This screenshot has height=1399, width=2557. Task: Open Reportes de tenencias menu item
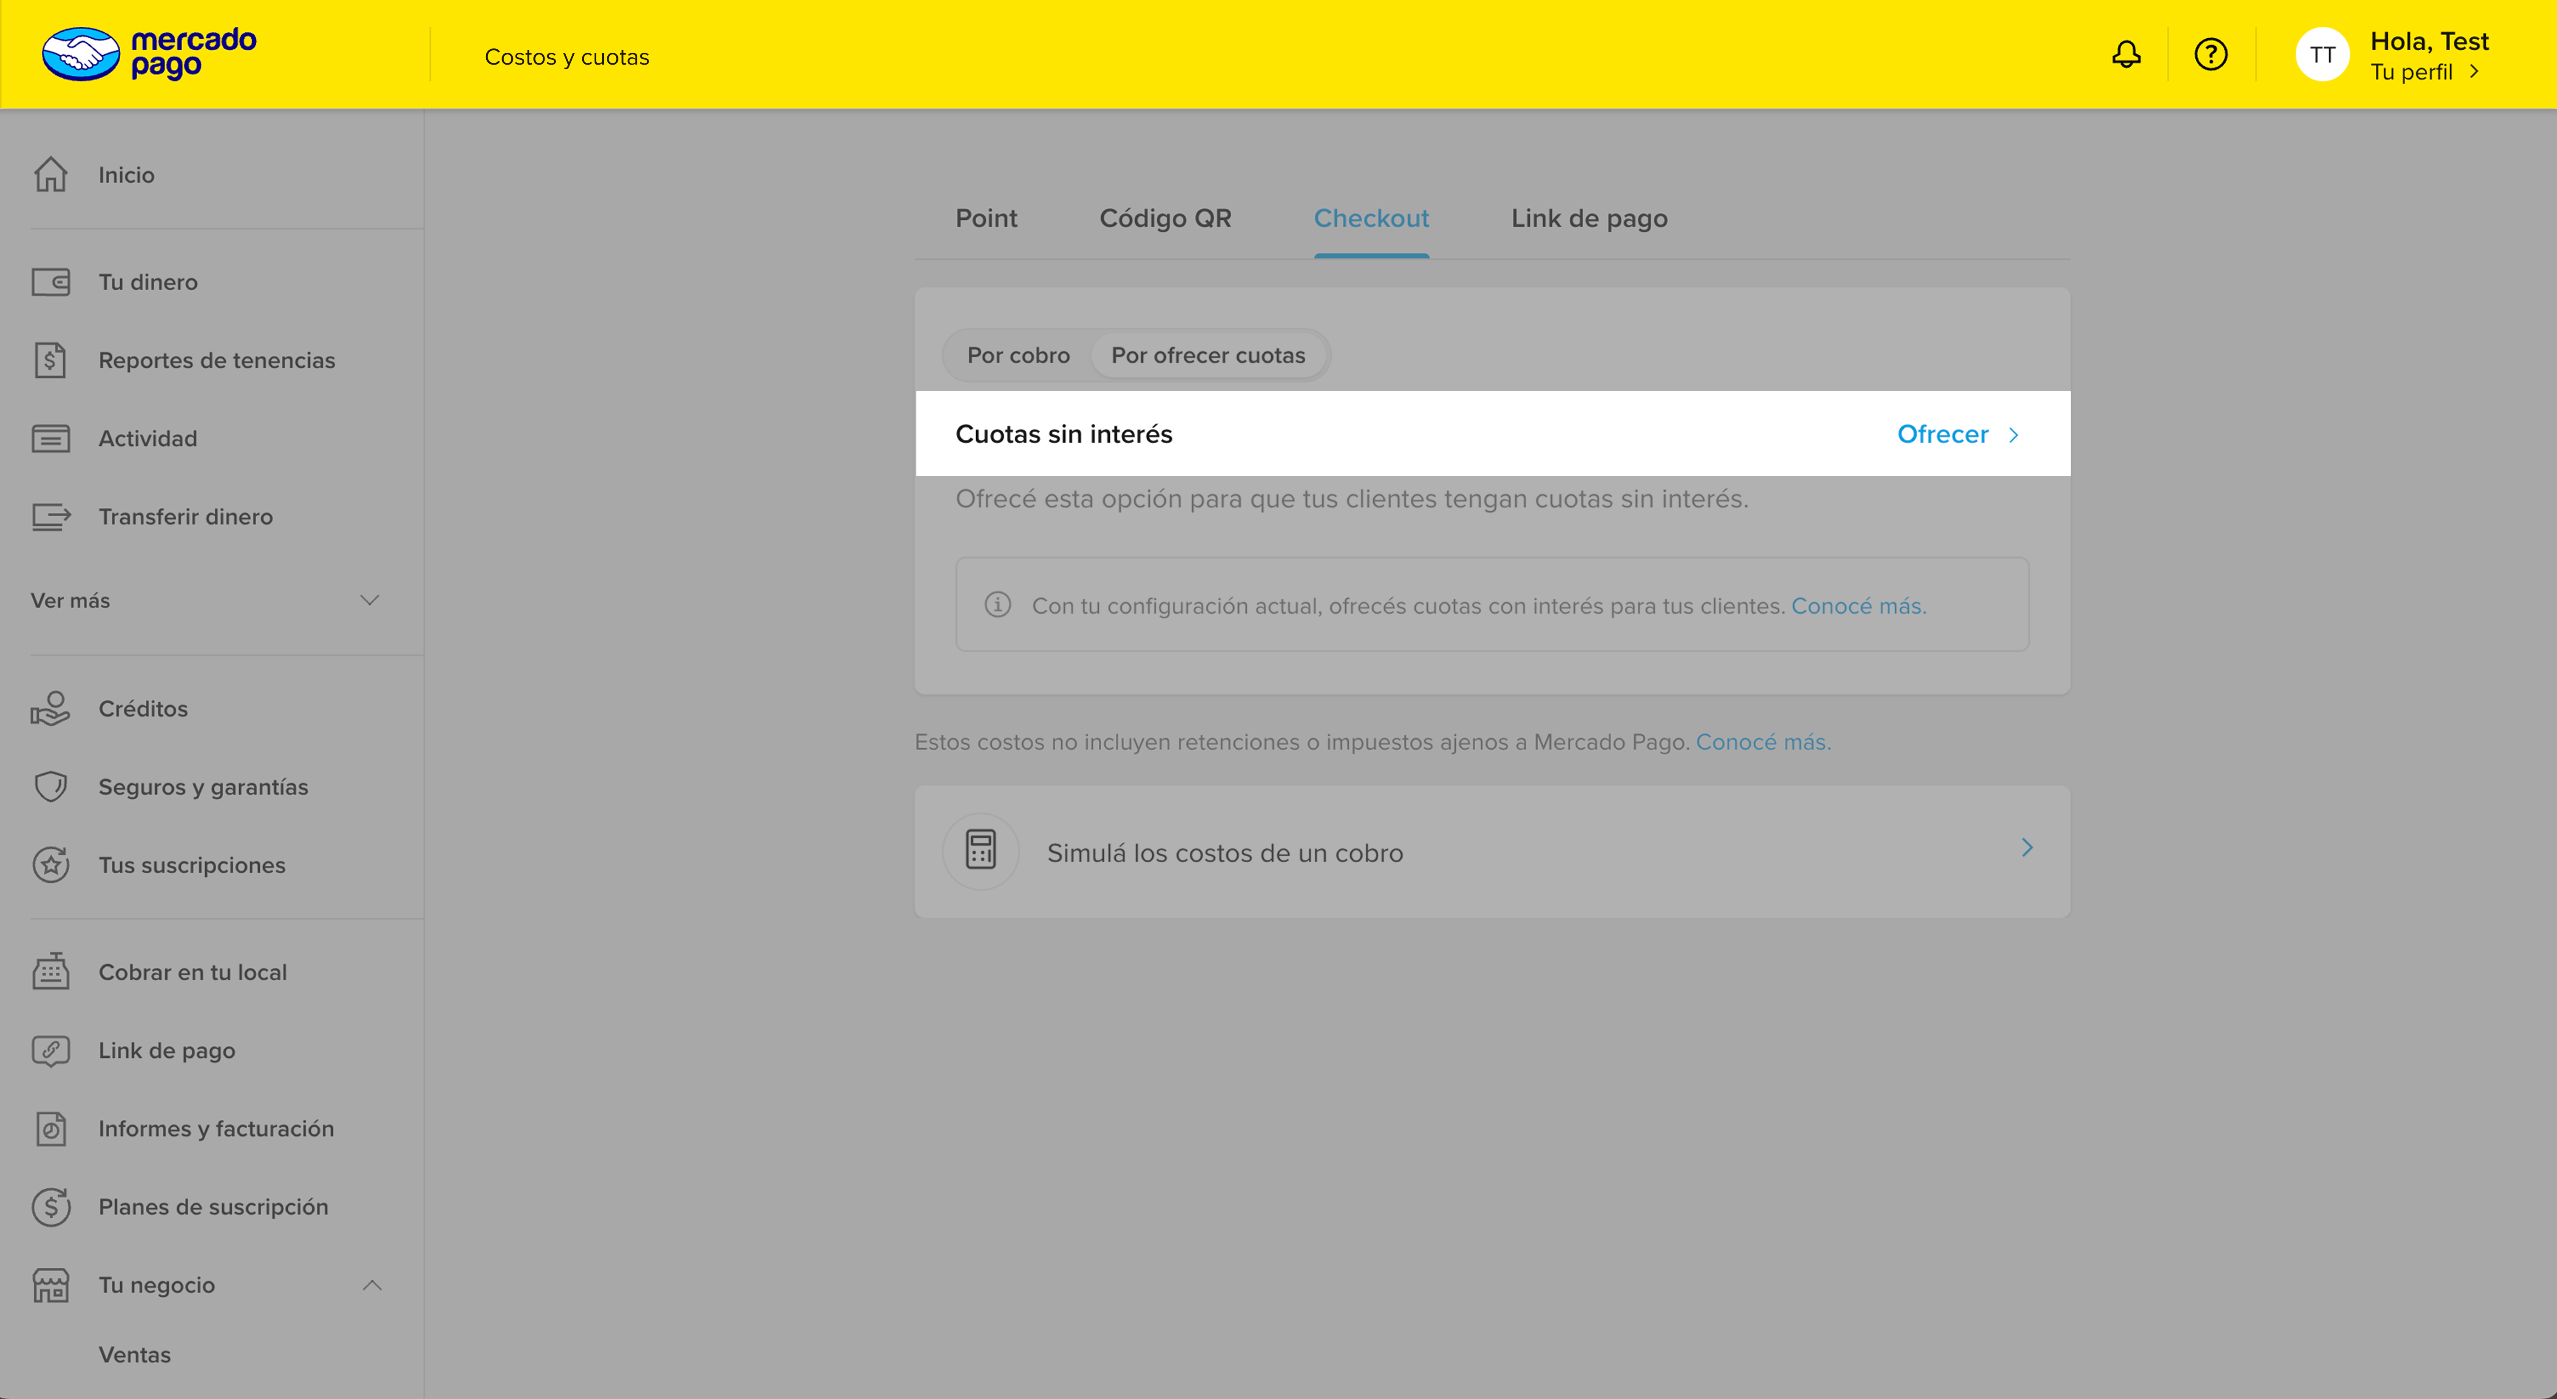coord(216,360)
